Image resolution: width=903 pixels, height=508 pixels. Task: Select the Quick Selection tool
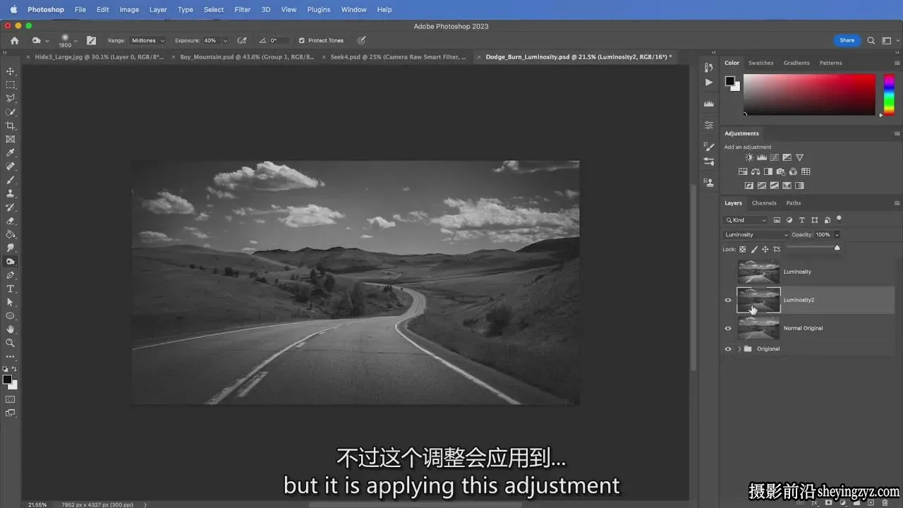(11, 112)
